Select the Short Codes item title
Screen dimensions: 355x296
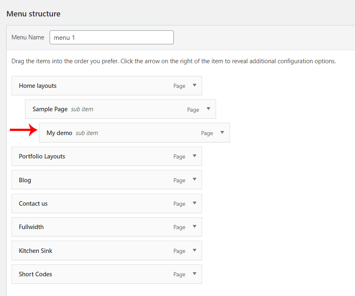35,274
